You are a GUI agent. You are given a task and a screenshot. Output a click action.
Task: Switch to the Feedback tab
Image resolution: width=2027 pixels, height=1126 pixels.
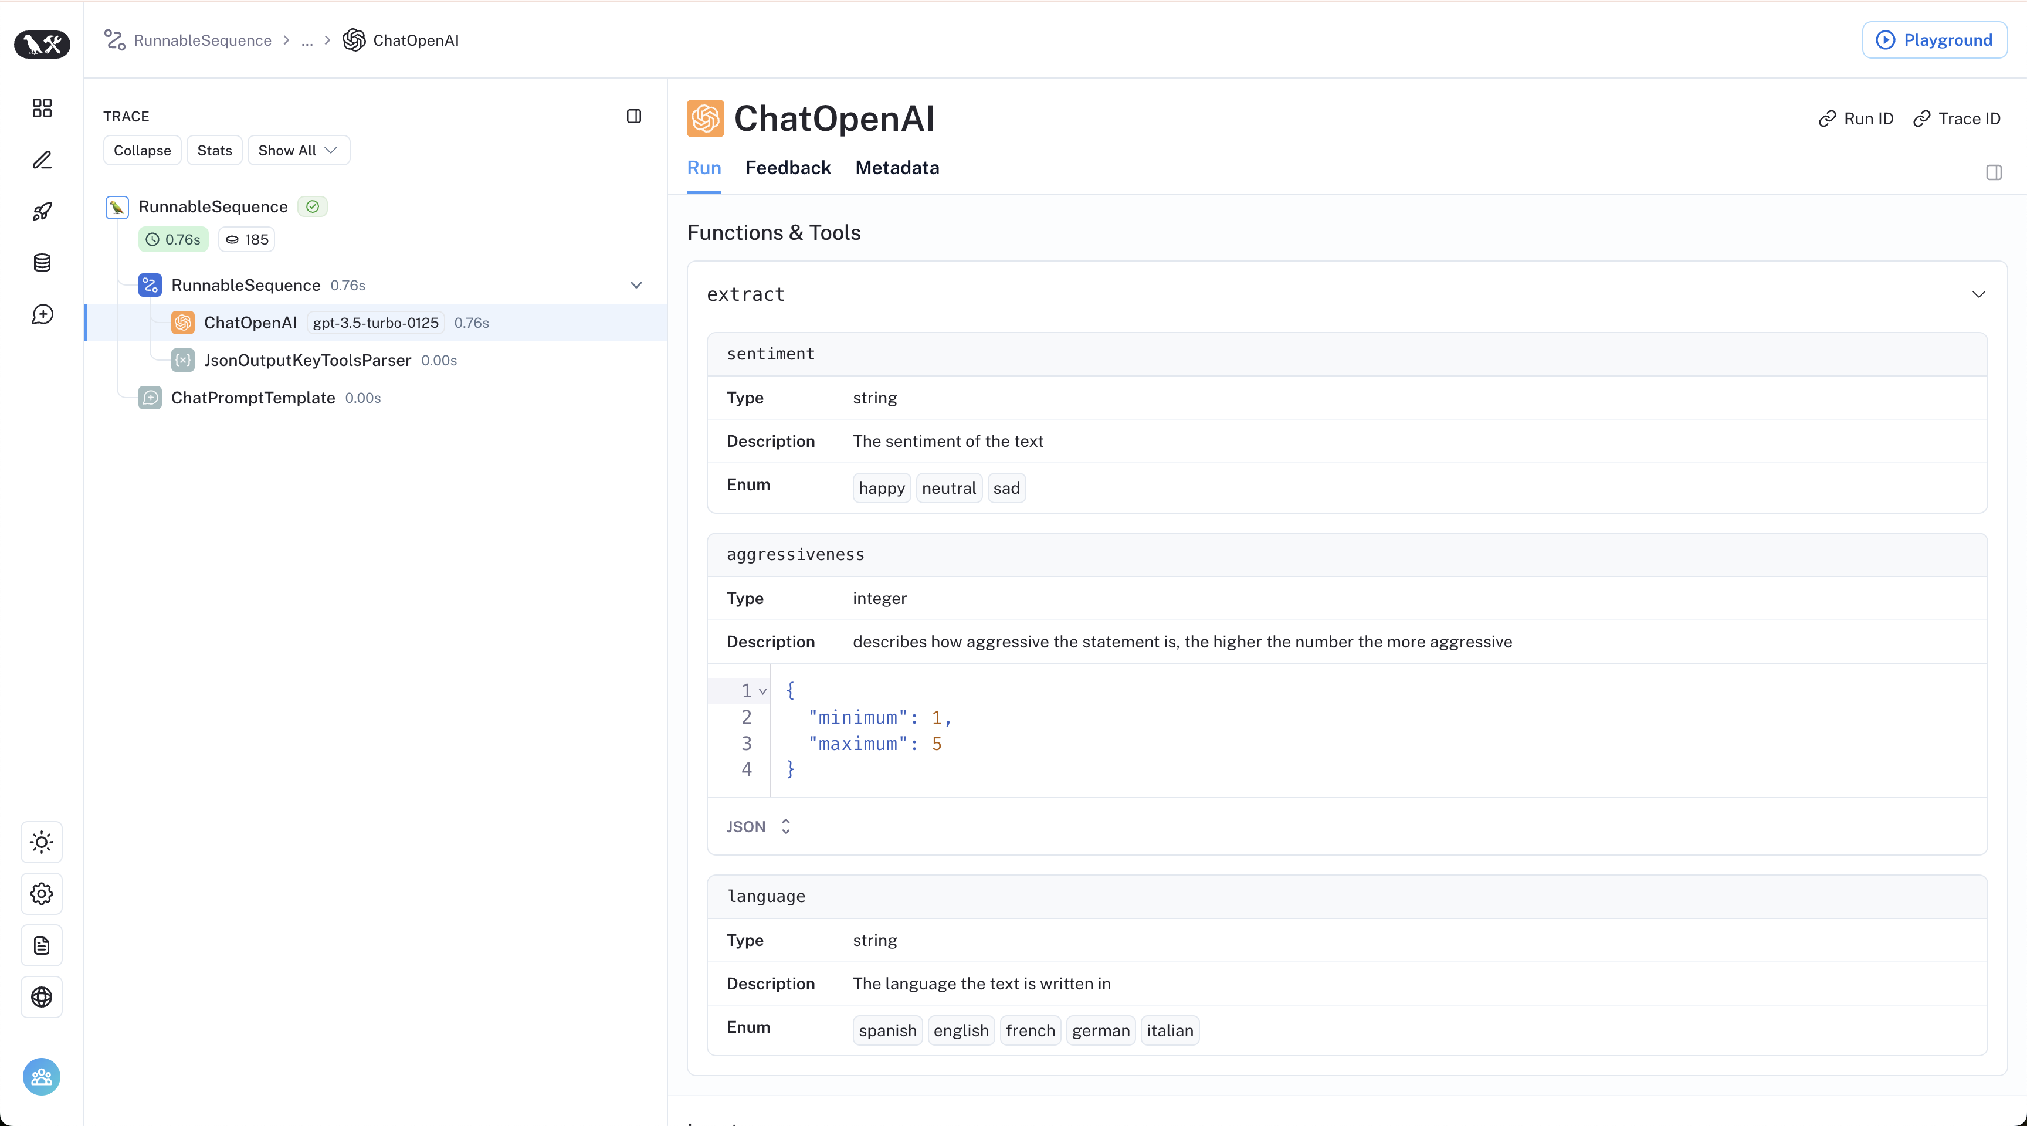788,168
